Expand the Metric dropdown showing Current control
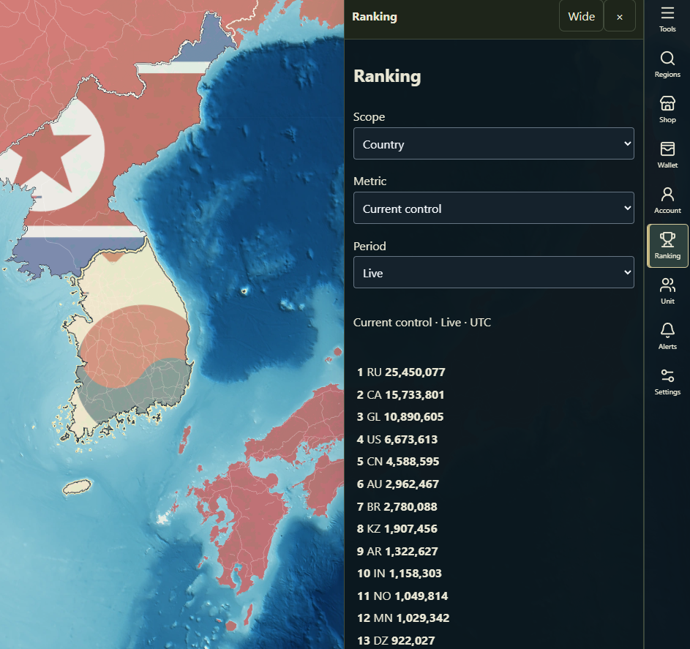 pyautogui.click(x=493, y=208)
